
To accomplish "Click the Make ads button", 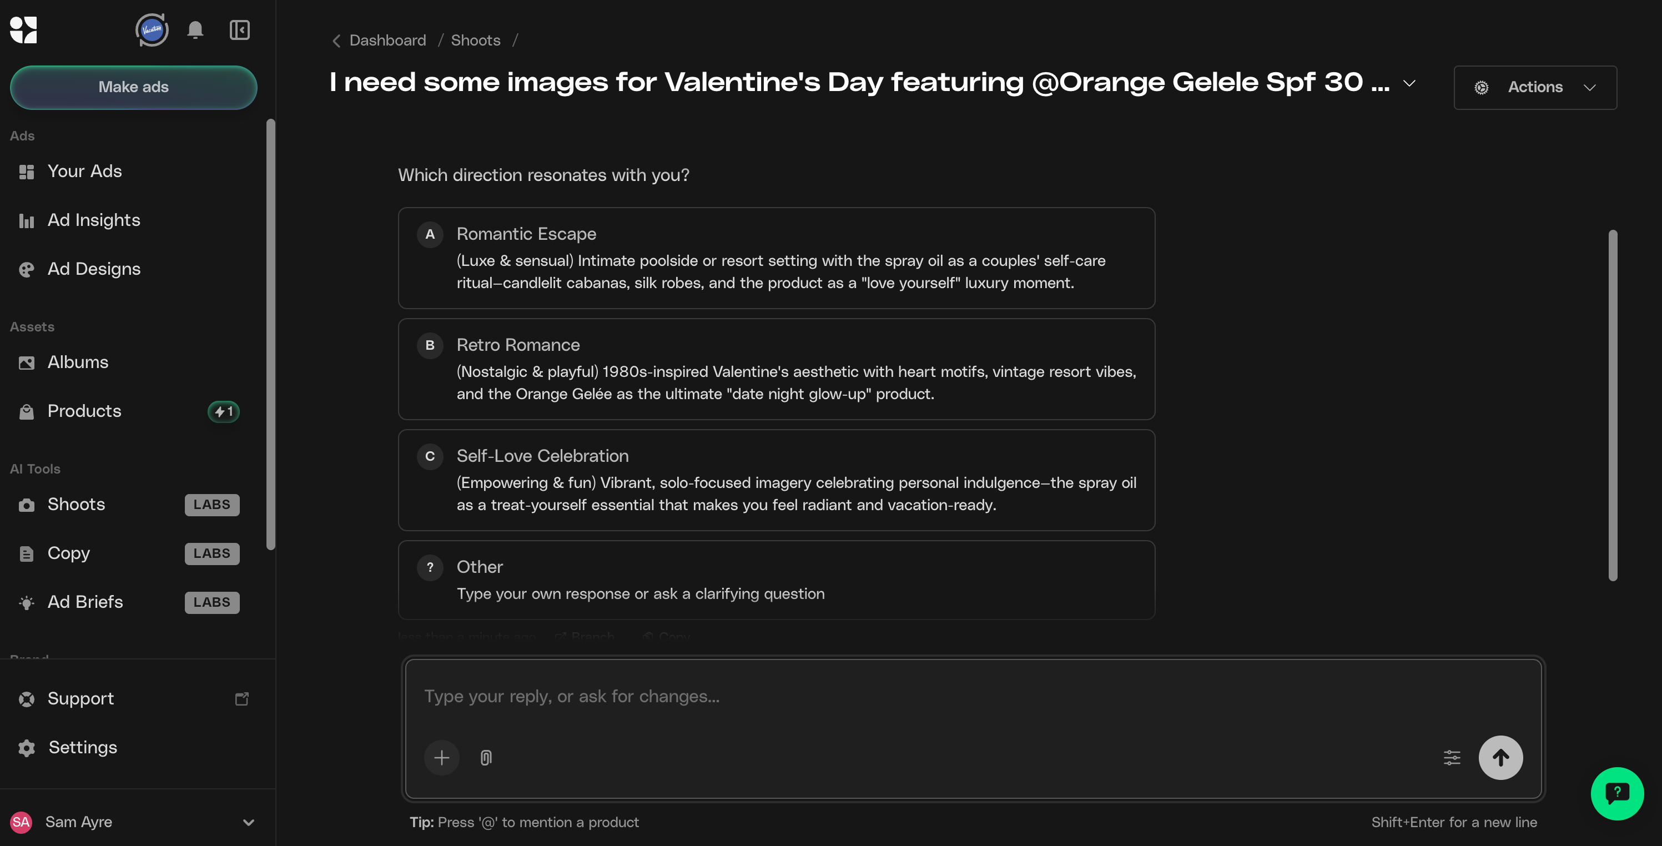I will point(134,87).
